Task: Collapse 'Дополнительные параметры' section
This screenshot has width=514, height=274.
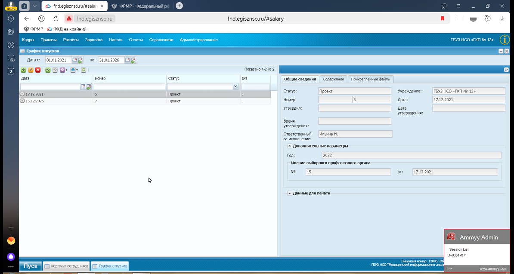Action: coord(290,146)
